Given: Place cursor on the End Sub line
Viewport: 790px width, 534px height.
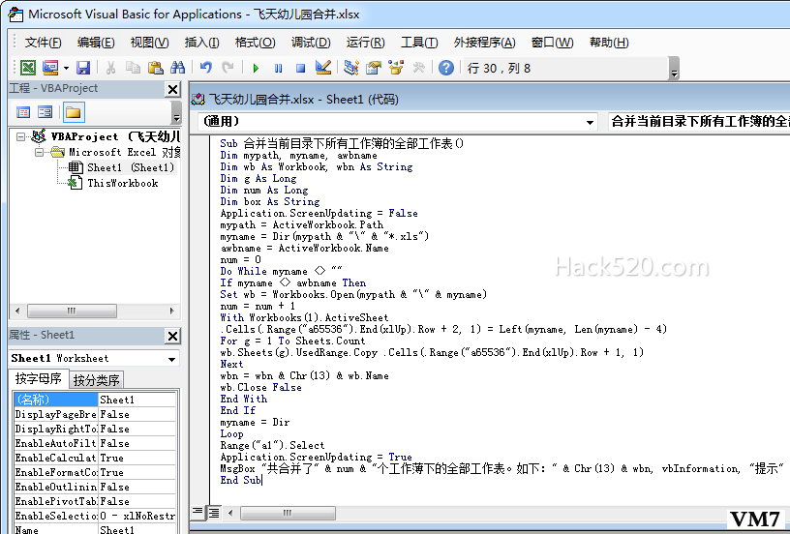Looking at the screenshot, I should [241, 480].
